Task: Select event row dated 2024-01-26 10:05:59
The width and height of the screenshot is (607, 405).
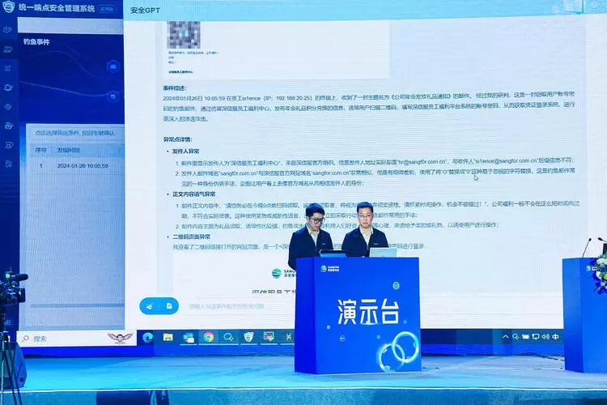Action: (x=71, y=165)
